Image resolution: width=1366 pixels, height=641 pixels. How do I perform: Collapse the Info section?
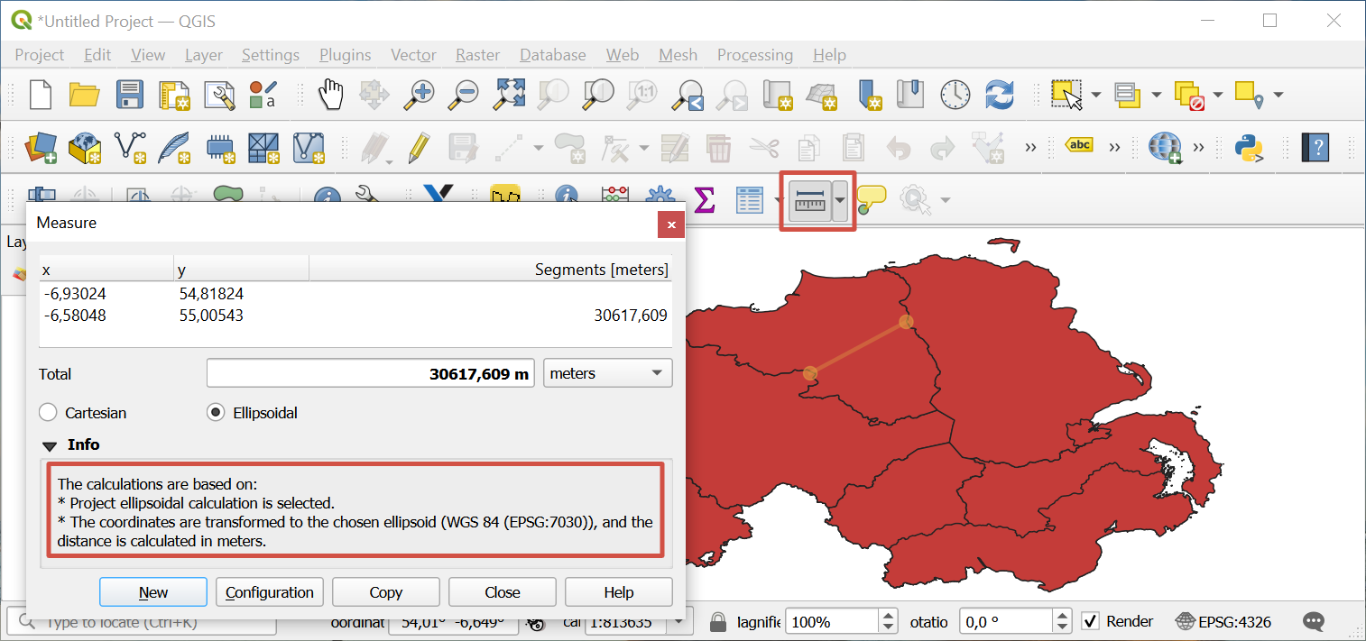click(x=51, y=444)
